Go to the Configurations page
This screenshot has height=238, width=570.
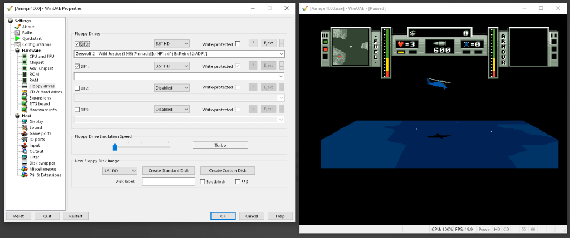click(x=36, y=44)
